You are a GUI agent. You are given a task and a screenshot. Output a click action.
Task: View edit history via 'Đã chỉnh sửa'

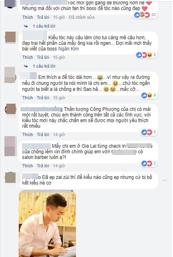tap(82, 17)
